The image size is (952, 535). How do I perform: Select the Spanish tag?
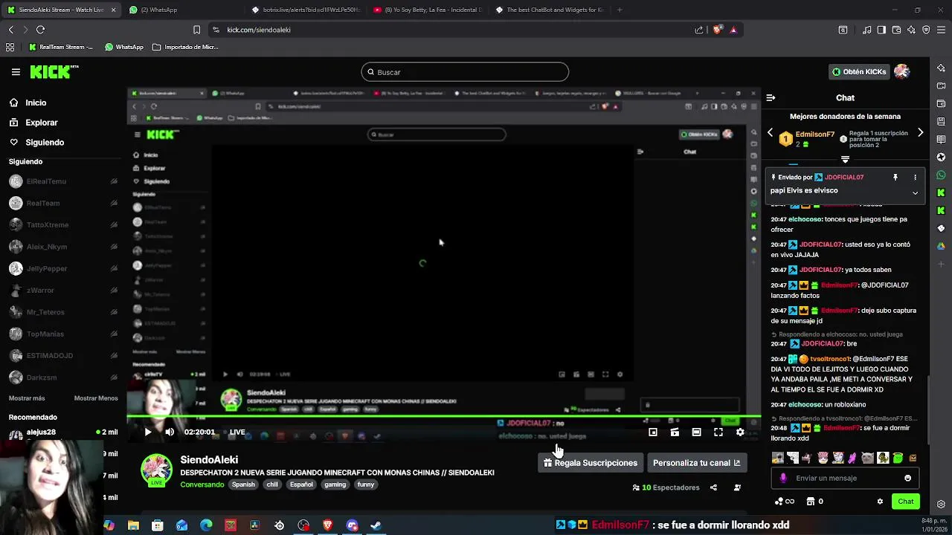[x=243, y=484]
